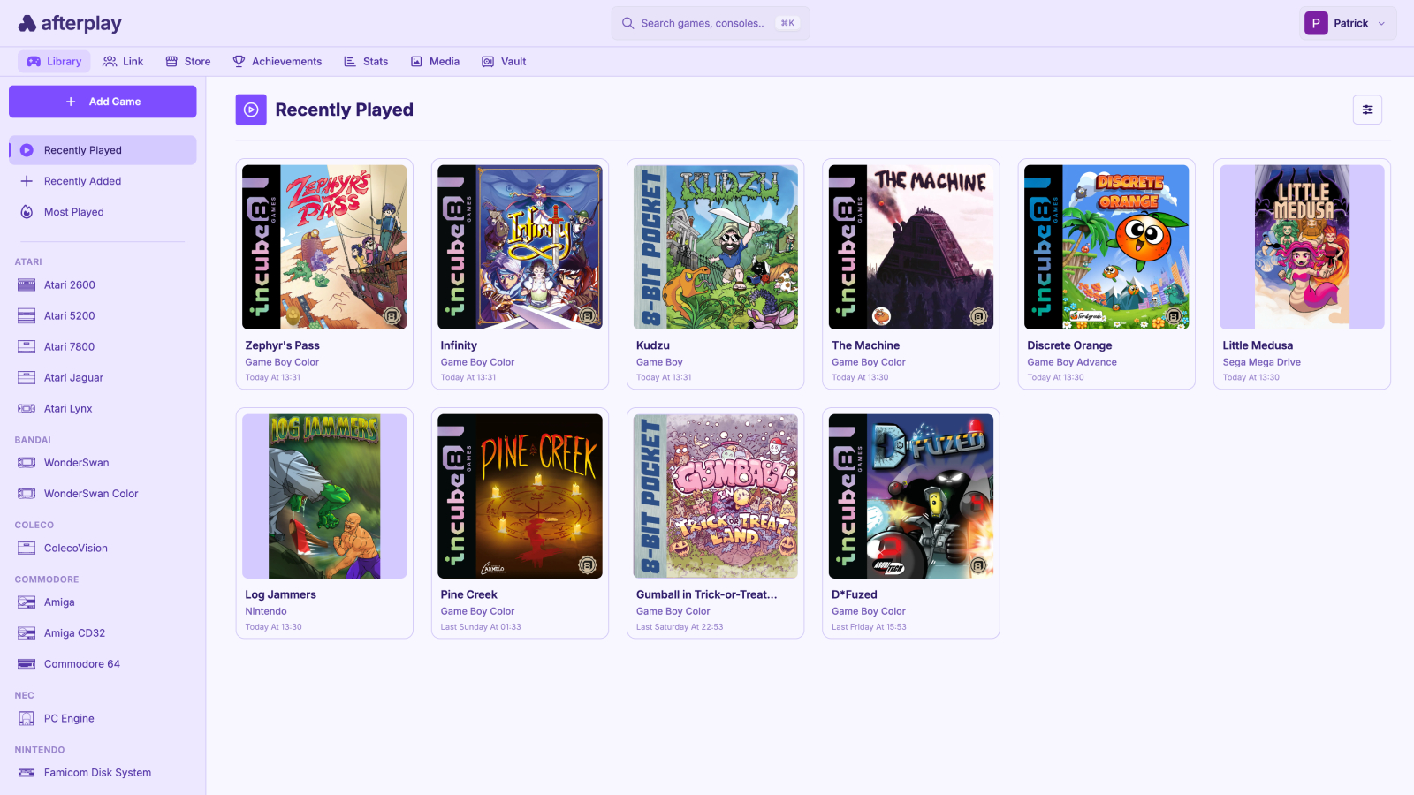The image size is (1414, 795).
Task: Open the Achievements tab
Action: click(x=277, y=61)
